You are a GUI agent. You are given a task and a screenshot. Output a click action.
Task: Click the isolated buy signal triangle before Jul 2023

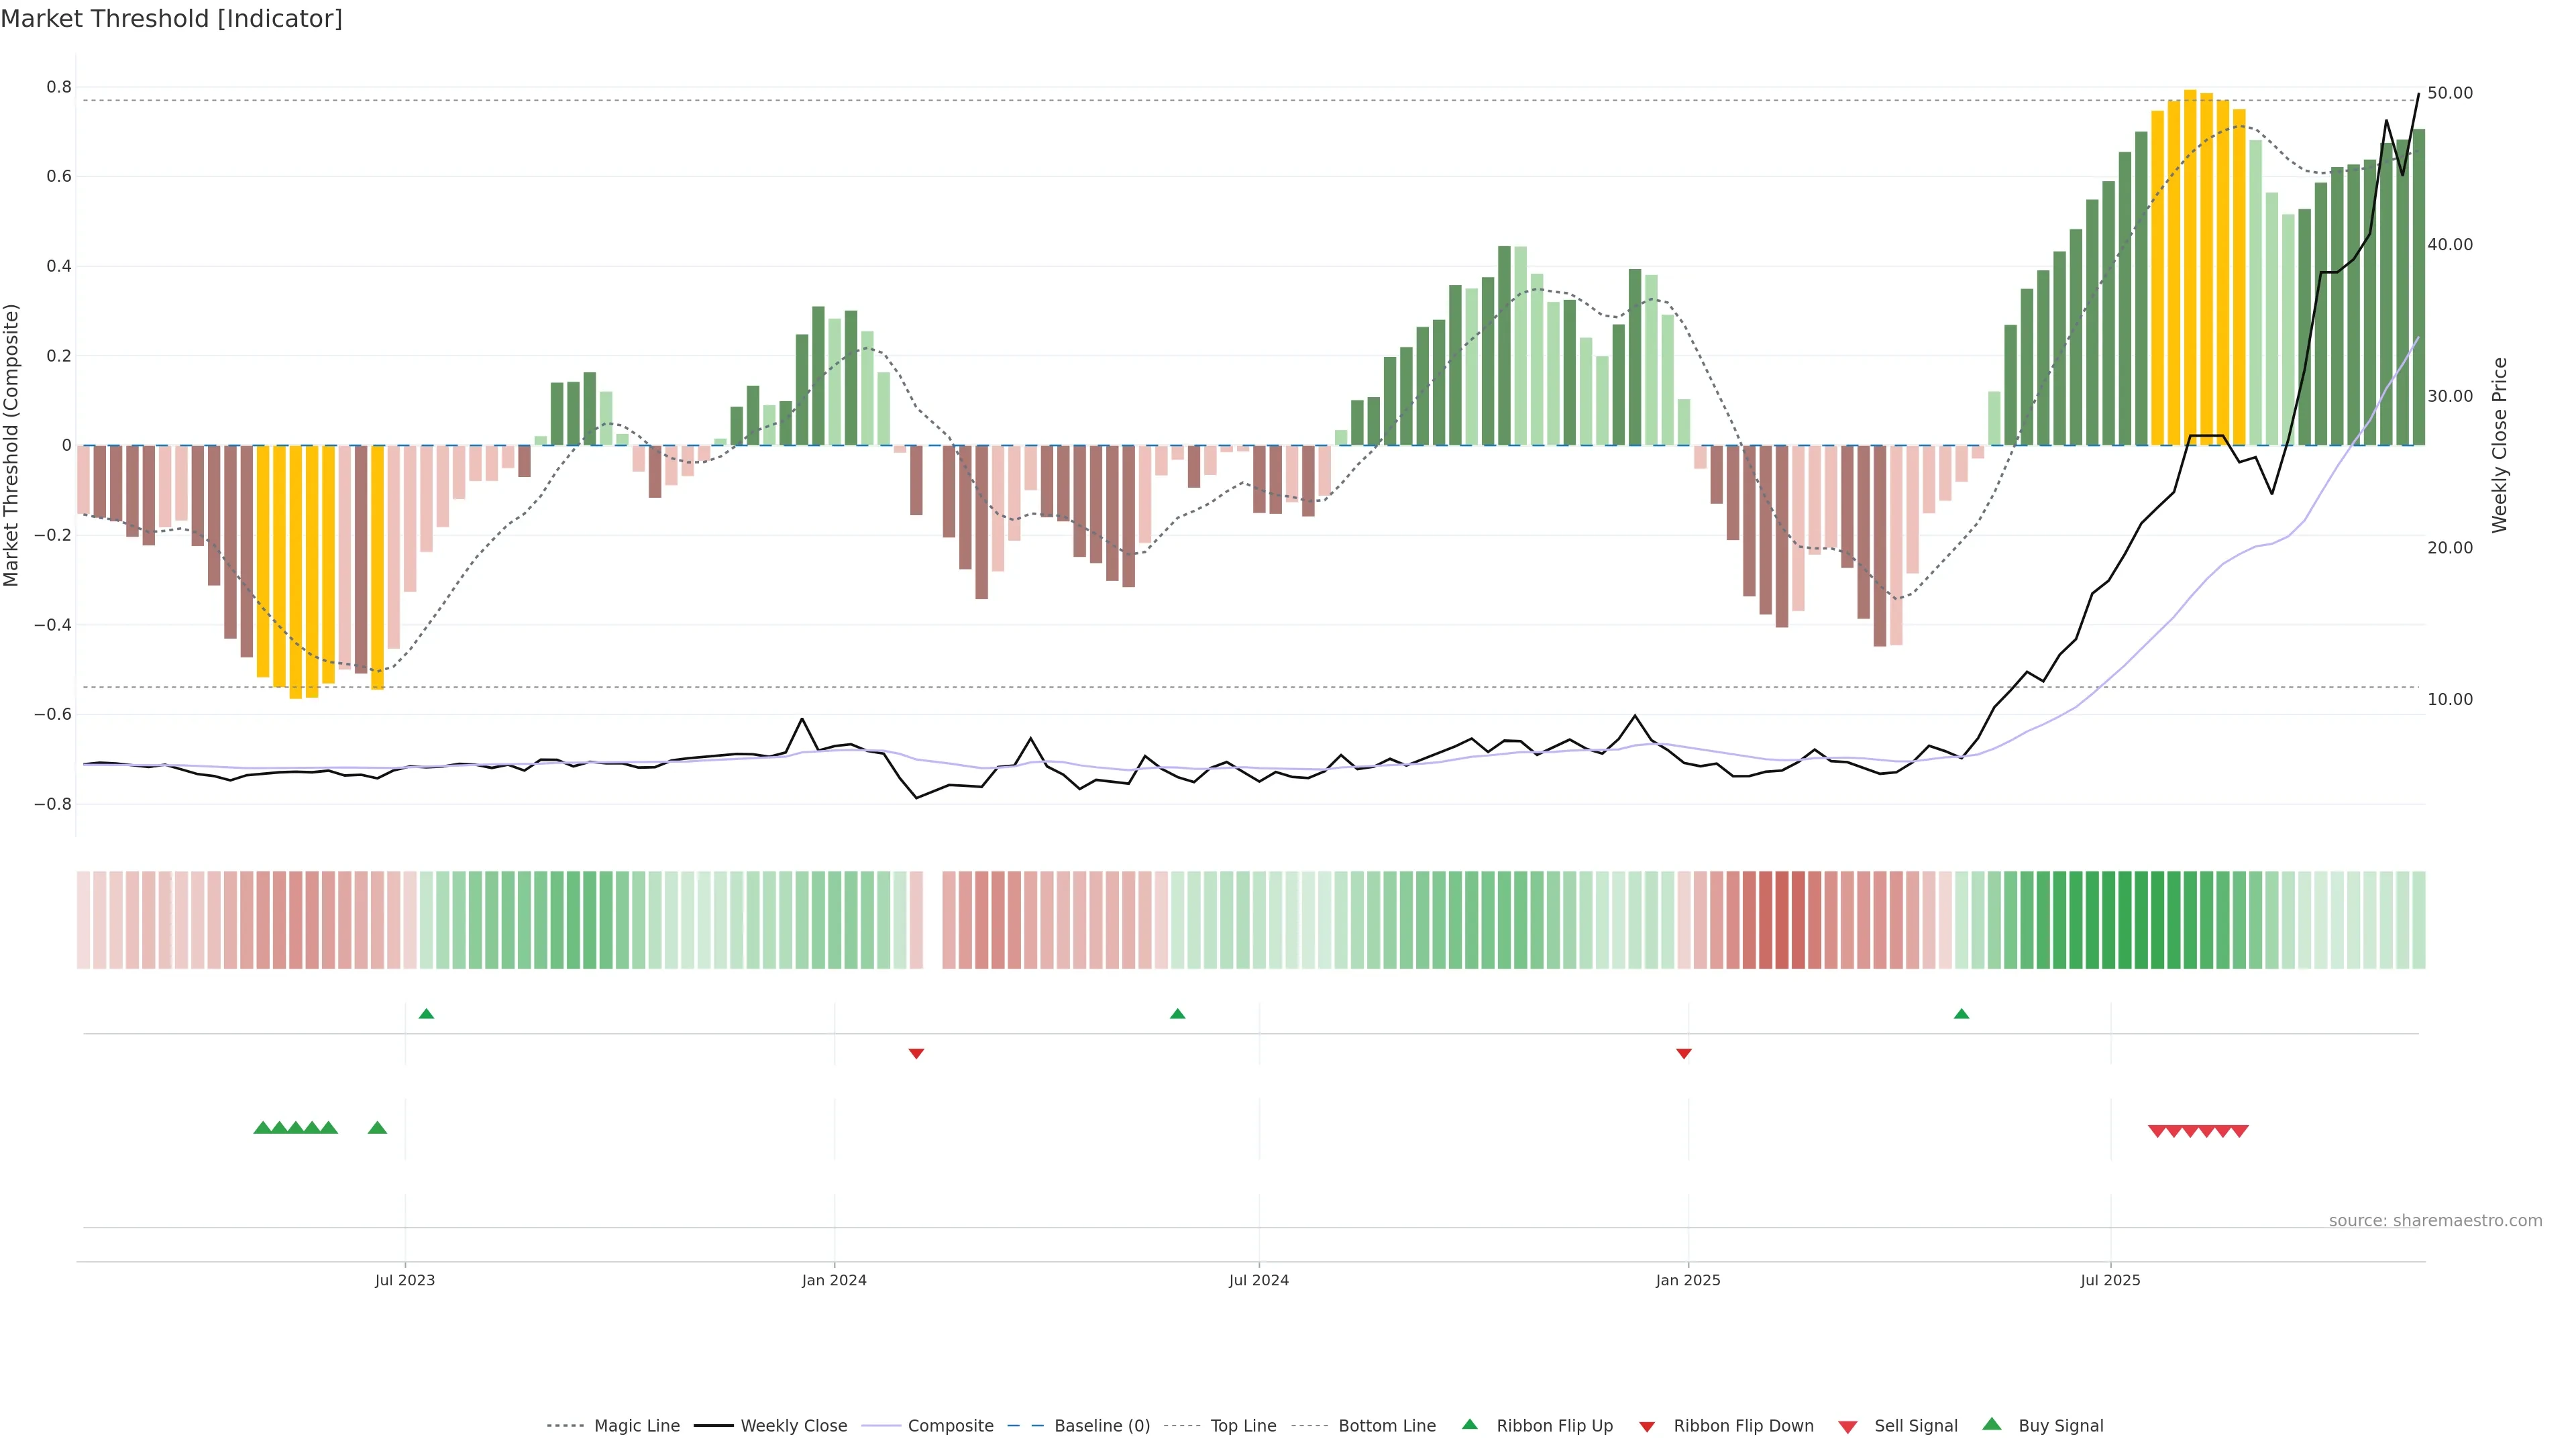pos(377,1128)
